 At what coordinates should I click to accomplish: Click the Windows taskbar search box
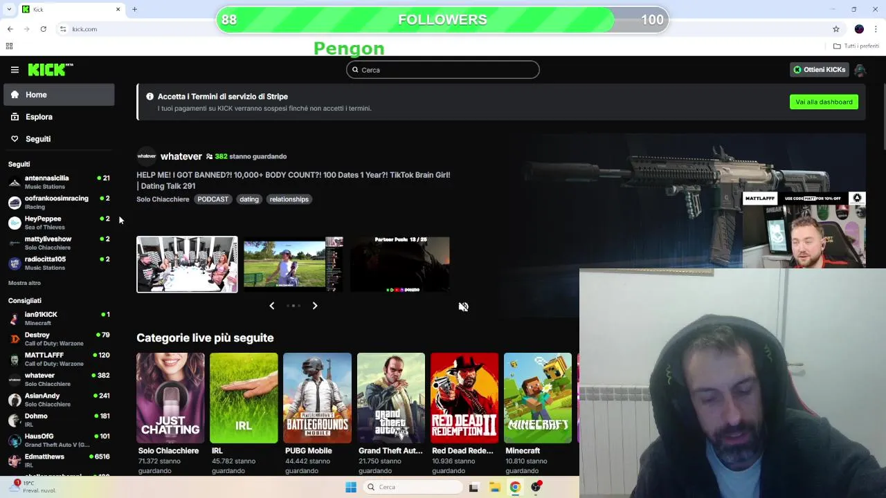[x=413, y=487]
